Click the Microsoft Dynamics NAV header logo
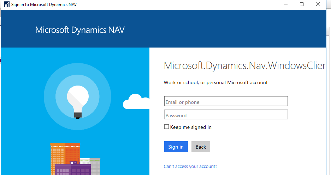The height and width of the screenshot is (175, 331). [x=80, y=30]
